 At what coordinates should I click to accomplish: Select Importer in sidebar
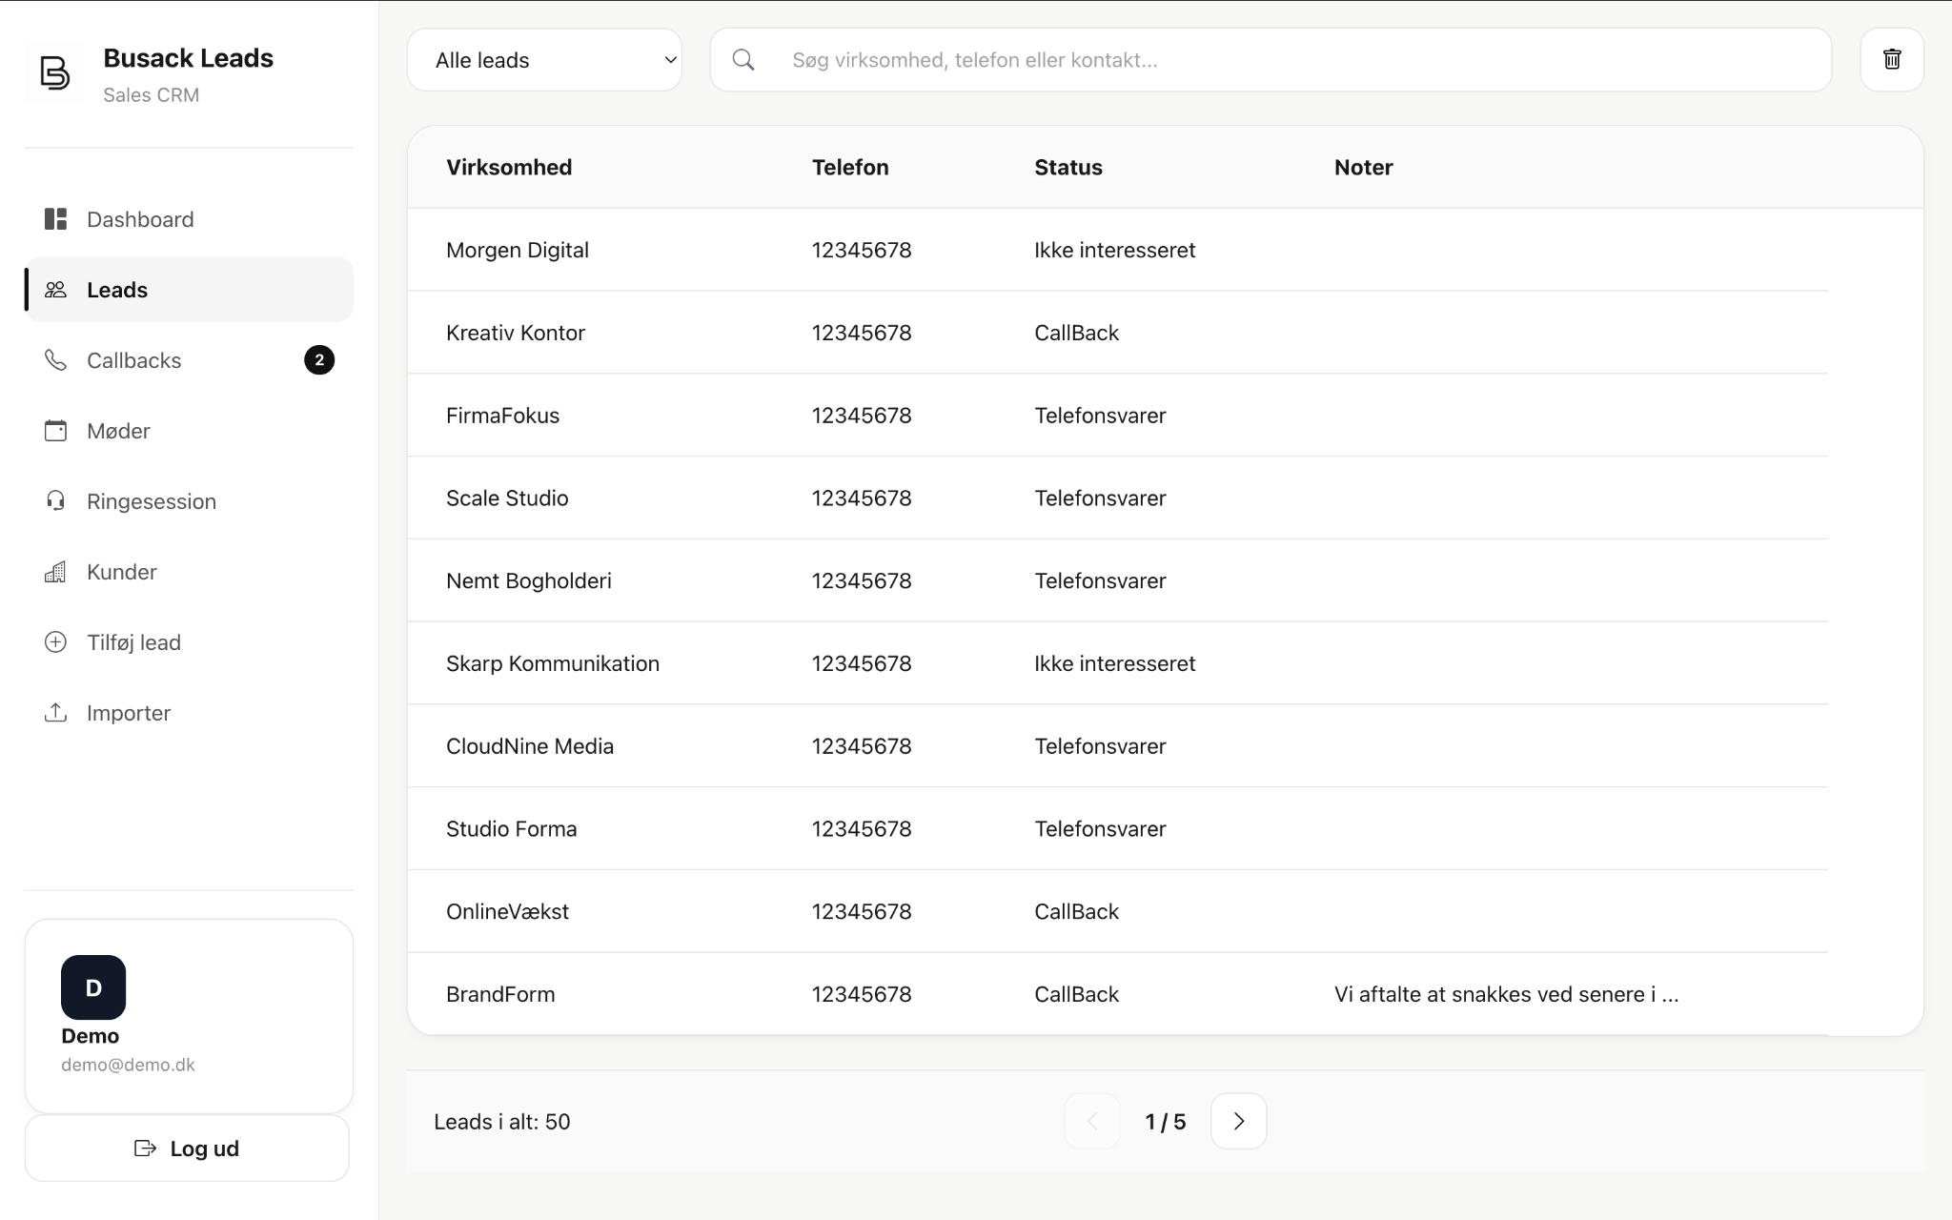point(189,713)
